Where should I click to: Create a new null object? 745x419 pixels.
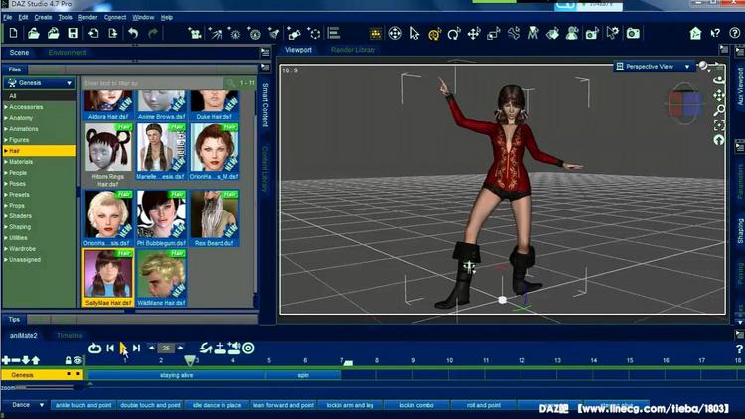tap(314, 33)
